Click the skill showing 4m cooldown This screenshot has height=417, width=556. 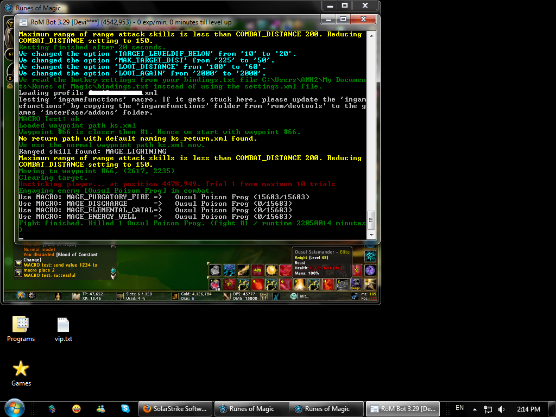click(257, 270)
